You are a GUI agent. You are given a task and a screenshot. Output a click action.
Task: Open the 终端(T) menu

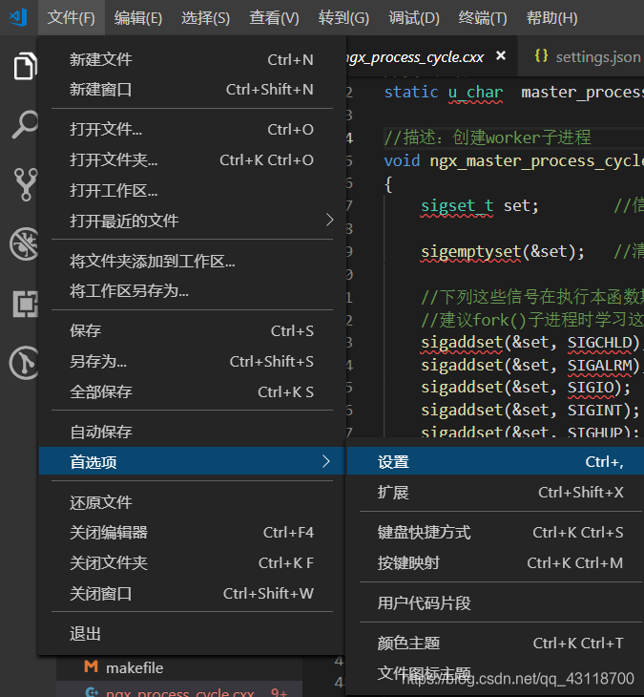[x=483, y=18]
